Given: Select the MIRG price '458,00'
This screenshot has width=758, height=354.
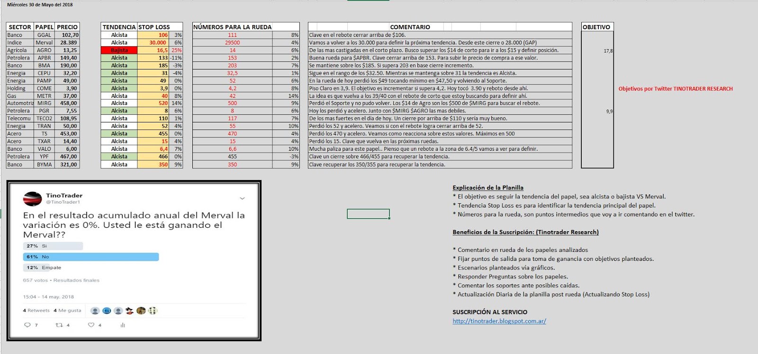Looking at the screenshot, I should point(67,103).
